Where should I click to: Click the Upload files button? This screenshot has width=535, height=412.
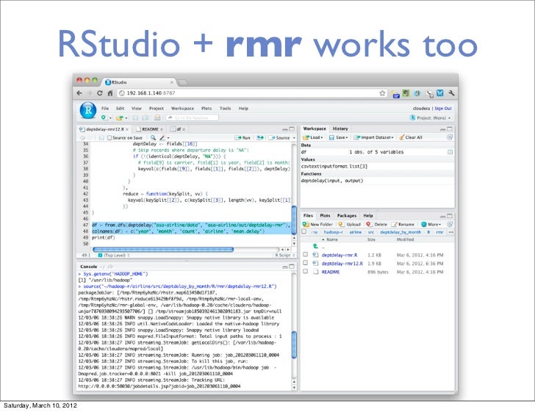[x=349, y=224]
